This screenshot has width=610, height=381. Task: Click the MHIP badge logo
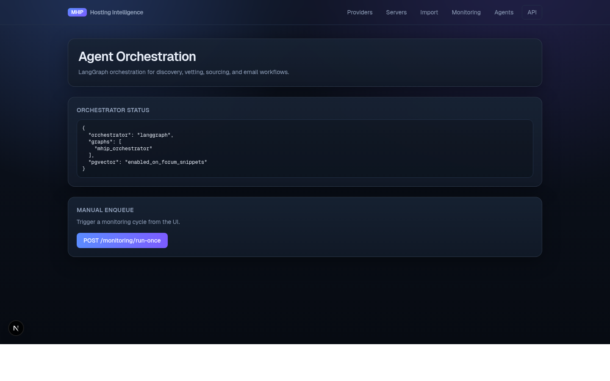tap(77, 12)
